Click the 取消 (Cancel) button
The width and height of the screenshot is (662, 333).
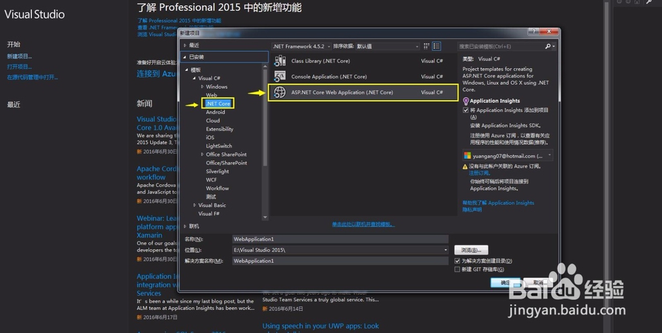pos(538,282)
